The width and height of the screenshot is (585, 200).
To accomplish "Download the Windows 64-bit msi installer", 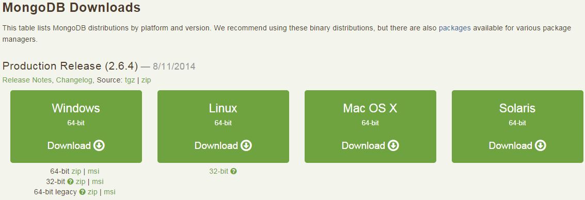I will [93, 171].
